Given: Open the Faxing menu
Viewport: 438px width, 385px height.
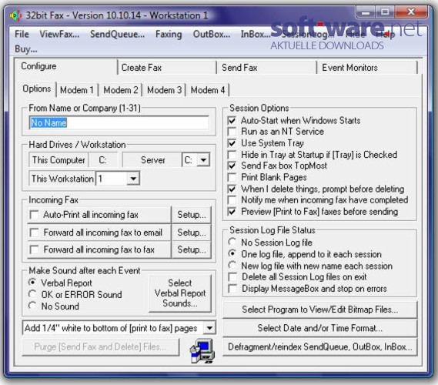Looking at the screenshot, I should 169,34.
